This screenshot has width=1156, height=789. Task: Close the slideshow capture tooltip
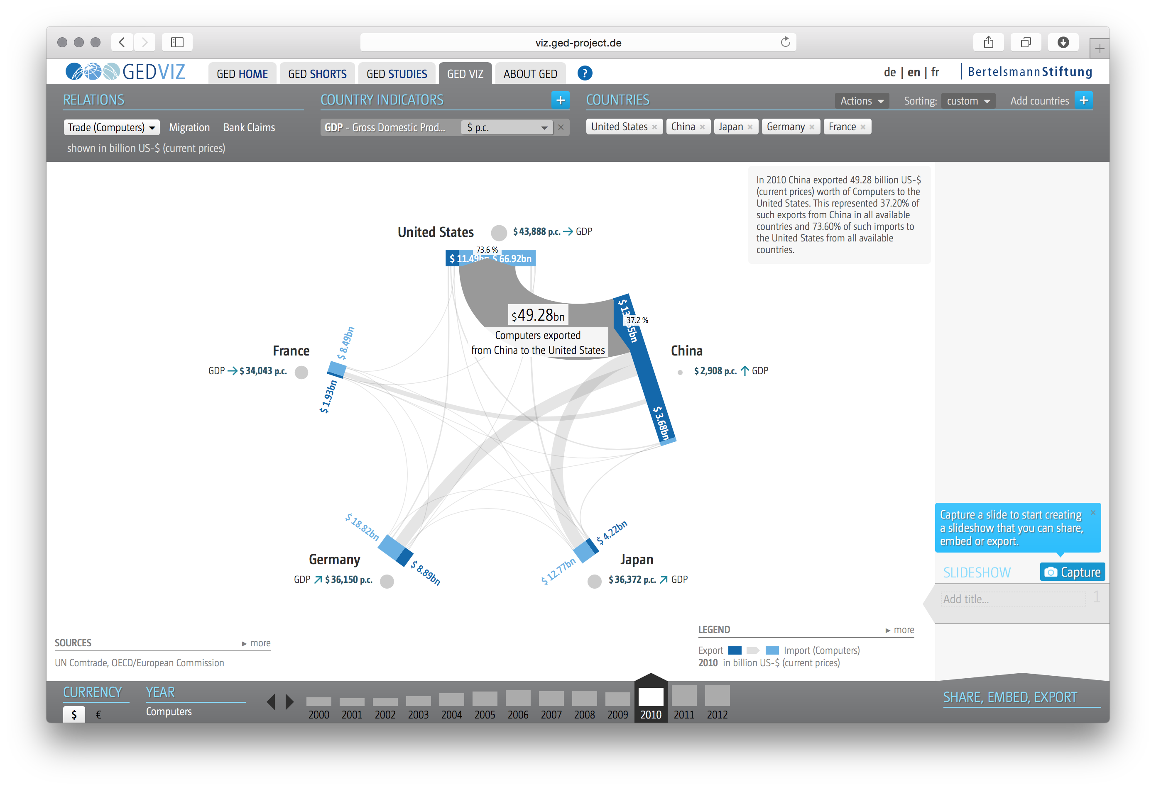(x=1093, y=513)
